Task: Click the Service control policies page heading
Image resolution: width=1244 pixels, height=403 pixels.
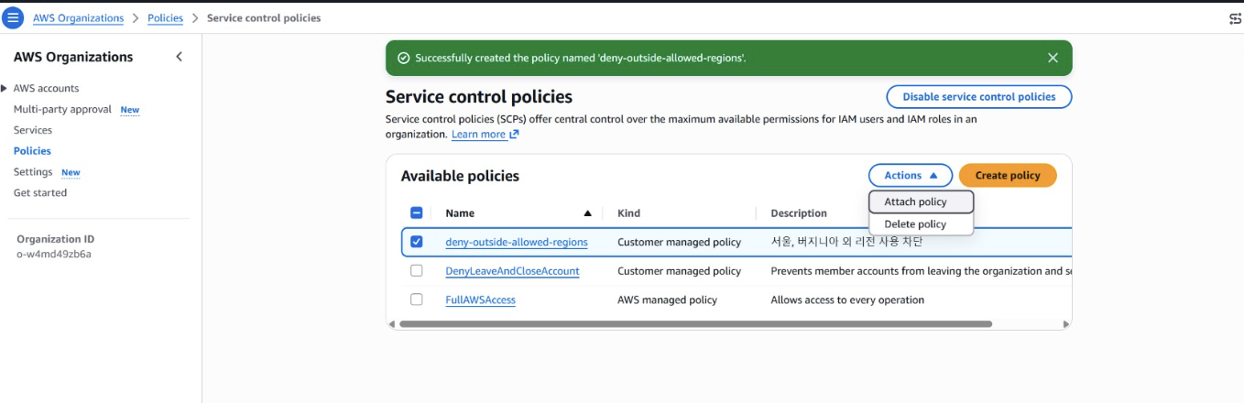Action: click(479, 96)
